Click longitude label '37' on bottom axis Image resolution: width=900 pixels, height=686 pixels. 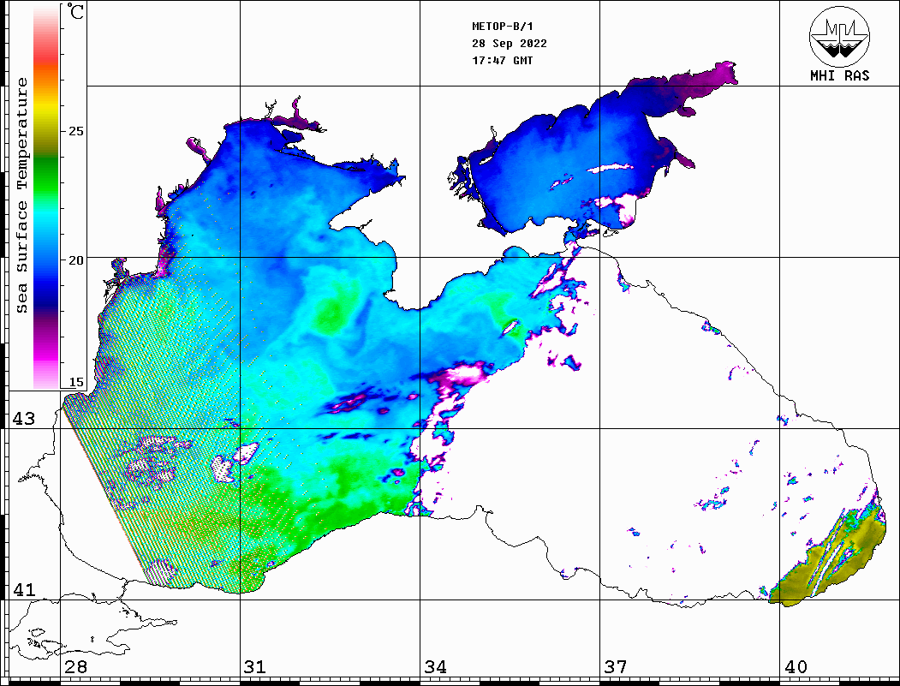pos(616,666)
